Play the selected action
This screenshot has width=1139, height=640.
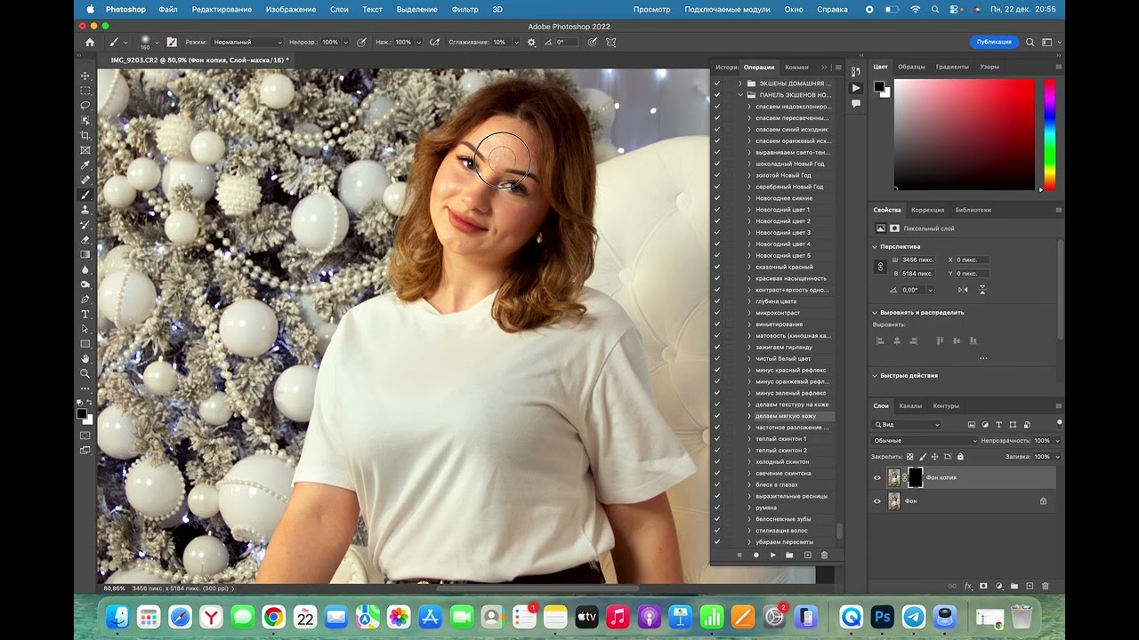click(772, 555)
